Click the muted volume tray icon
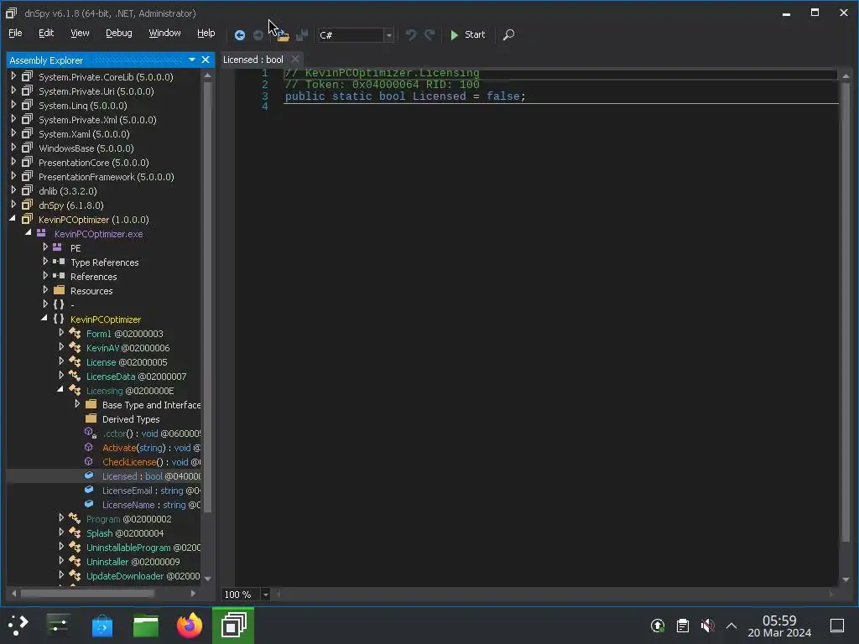Image resolution: width=859 pixels, height=644 pixels. (x=707, y=626)
